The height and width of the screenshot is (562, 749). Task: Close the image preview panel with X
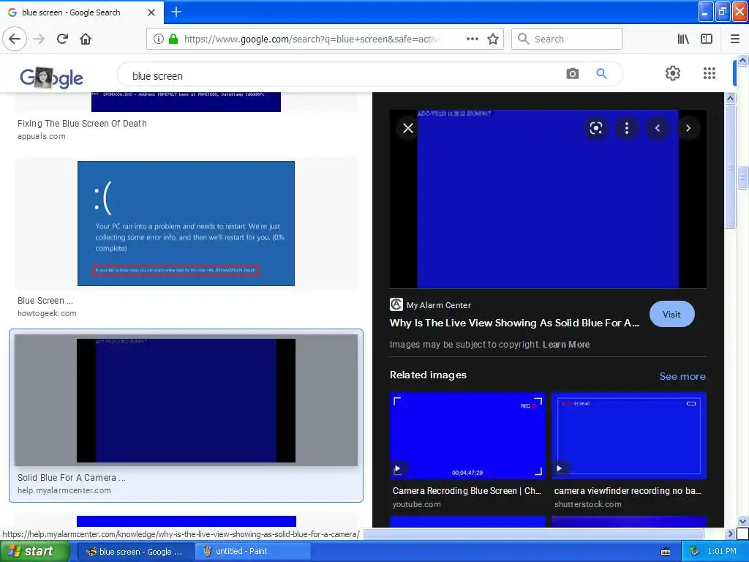coord(408,128)
